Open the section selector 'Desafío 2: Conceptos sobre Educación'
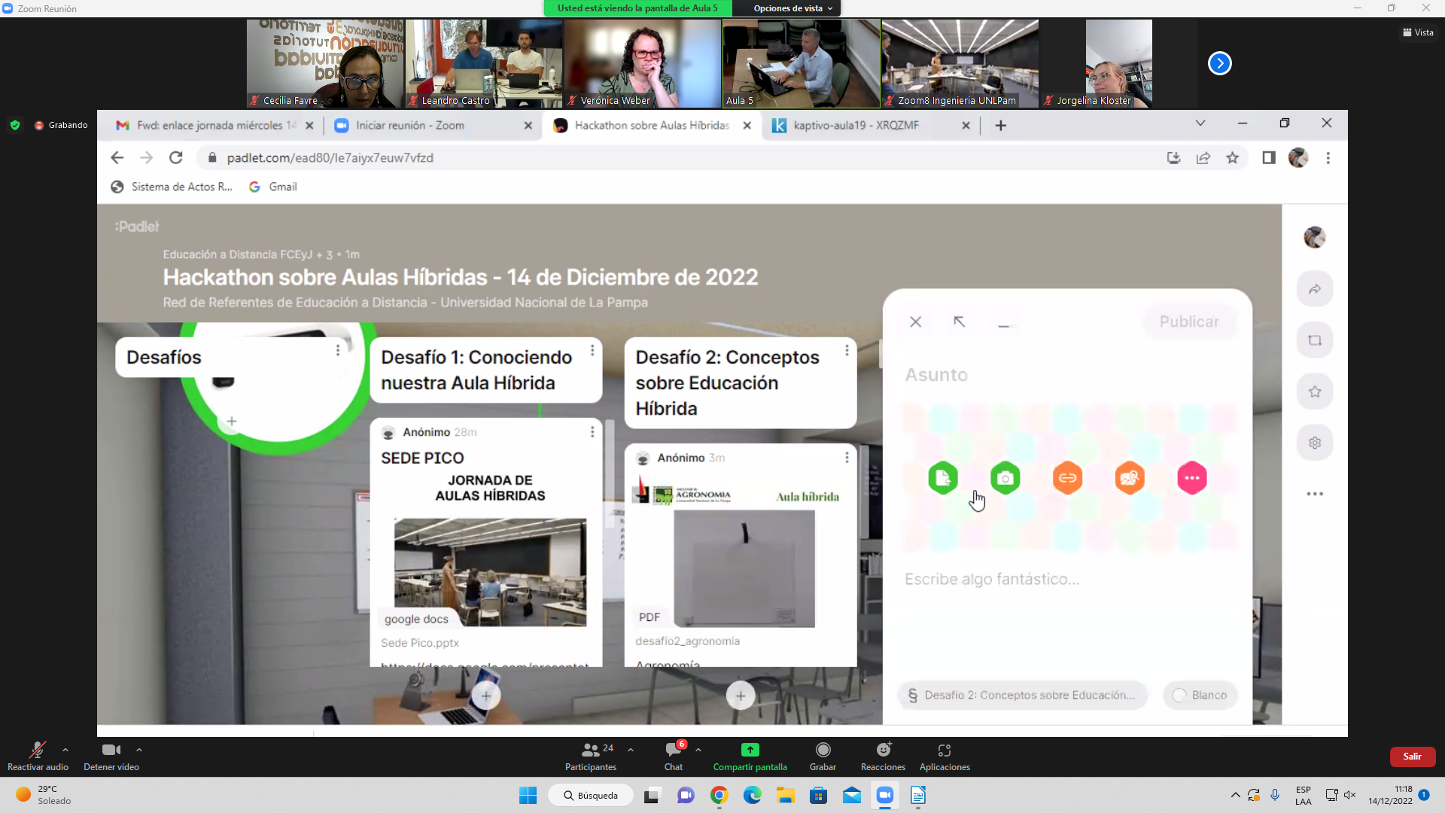Screen dimensions: 1445x813 click(1022, 695)
